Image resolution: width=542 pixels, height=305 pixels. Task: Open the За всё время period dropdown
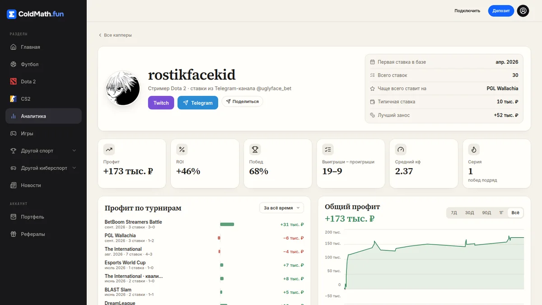click(x=281, y=208)
